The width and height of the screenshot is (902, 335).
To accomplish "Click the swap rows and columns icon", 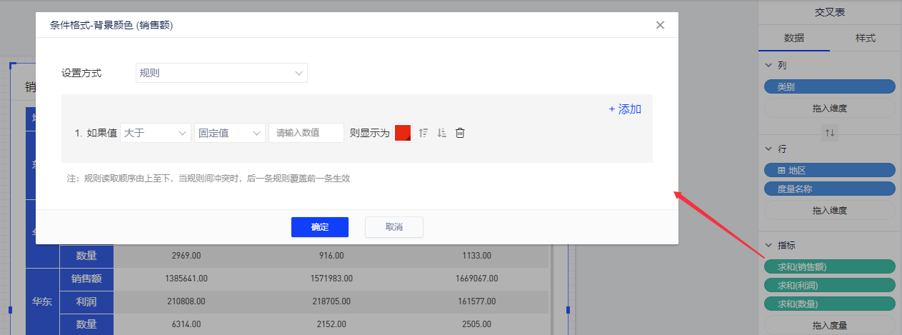I will (x=829, y=133).
